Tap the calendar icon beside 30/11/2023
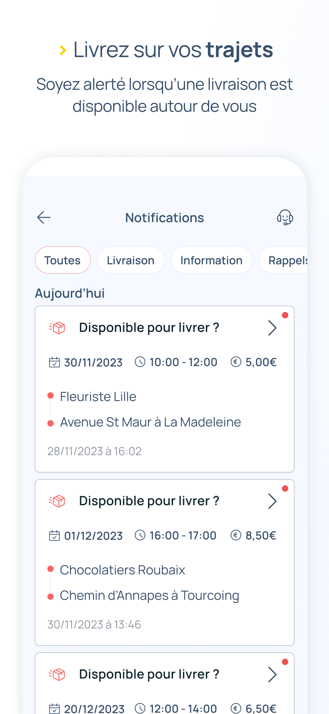Screen dimensions: 329x714 point(54,362)
